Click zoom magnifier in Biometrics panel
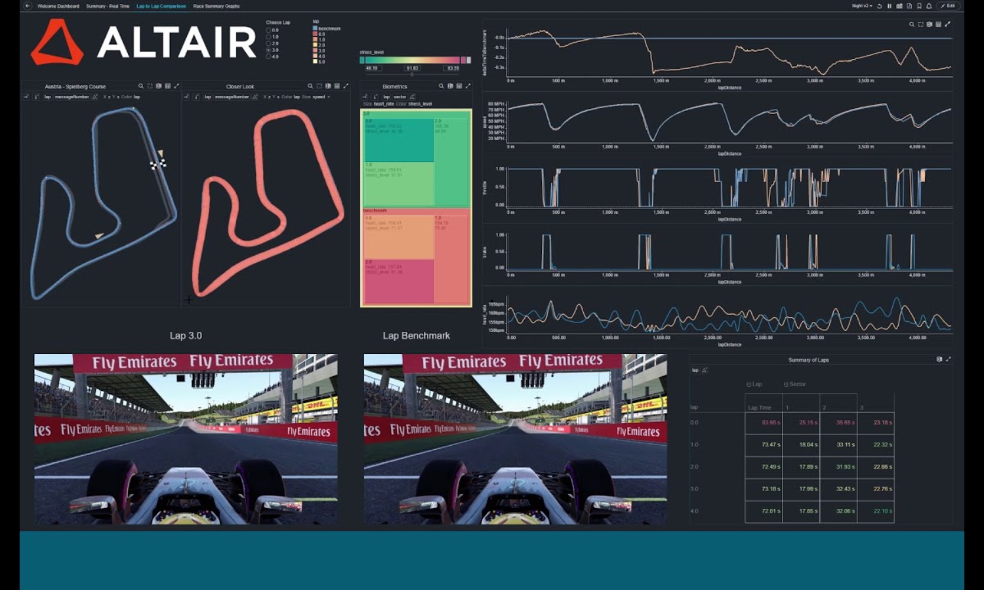This screenshot has width=984, height=590. 441,86
